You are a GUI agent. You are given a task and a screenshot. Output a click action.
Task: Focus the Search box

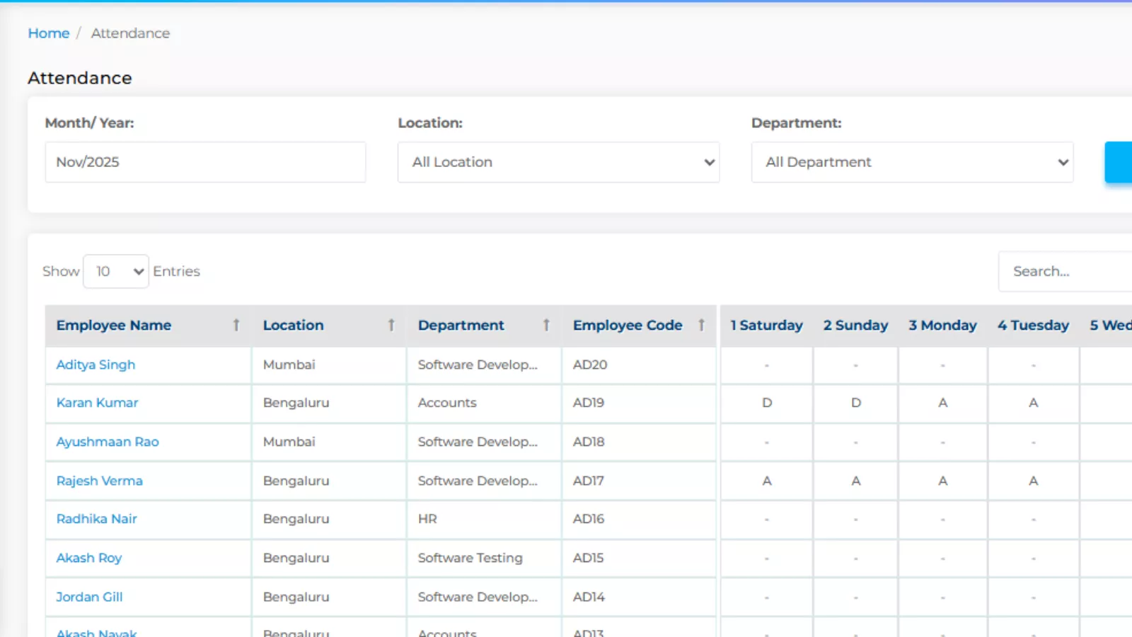pyautogui.click(x=1065, y=271)
